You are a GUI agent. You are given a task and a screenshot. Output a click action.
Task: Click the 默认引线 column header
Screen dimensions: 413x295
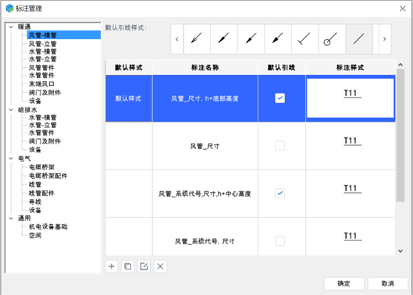tap(282, 67)
